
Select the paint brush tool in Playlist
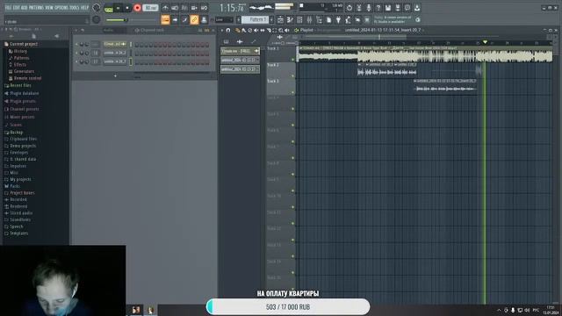(x=243, y=31)
